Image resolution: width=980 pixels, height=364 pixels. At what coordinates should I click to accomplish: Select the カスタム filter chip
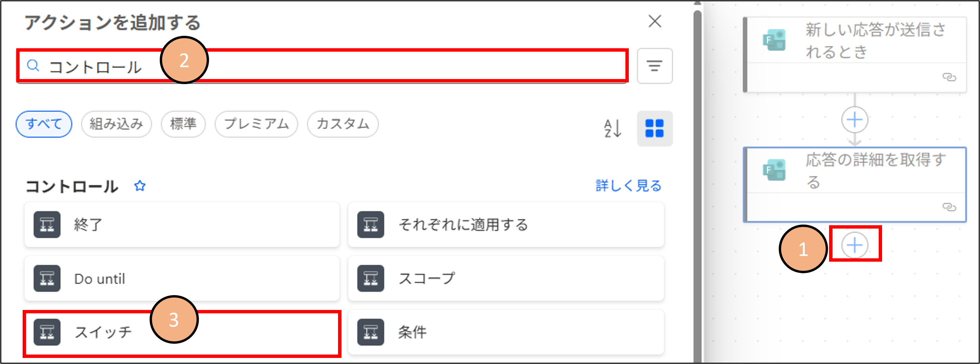pos(342,124)
